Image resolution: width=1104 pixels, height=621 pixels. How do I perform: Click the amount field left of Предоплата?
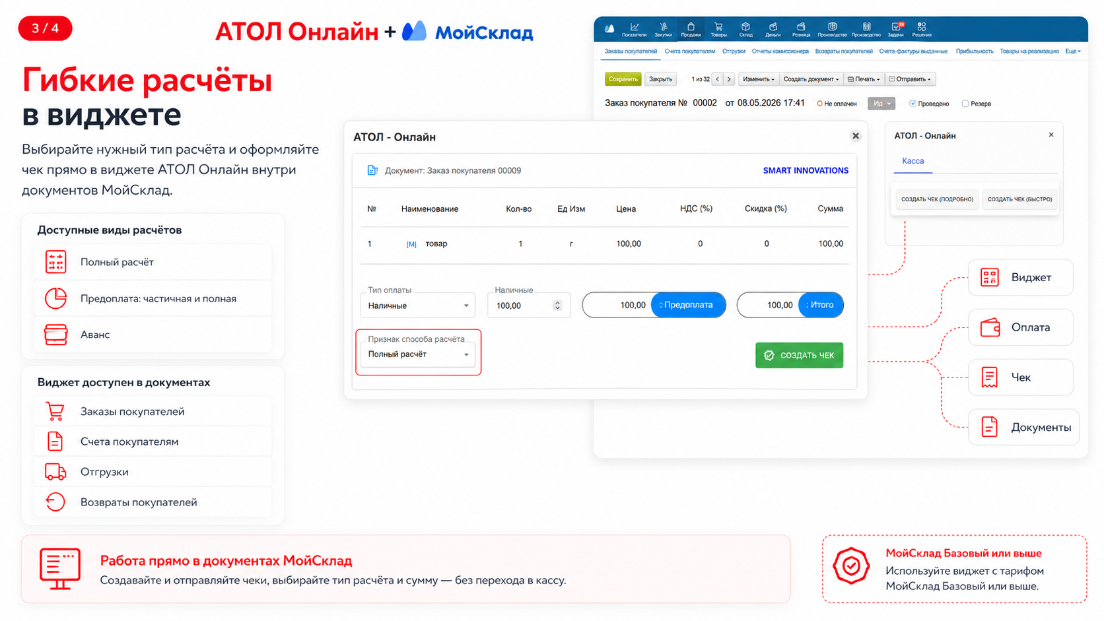(617, 305)
